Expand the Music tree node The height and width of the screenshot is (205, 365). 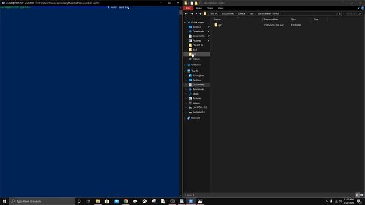pos(186,94)
